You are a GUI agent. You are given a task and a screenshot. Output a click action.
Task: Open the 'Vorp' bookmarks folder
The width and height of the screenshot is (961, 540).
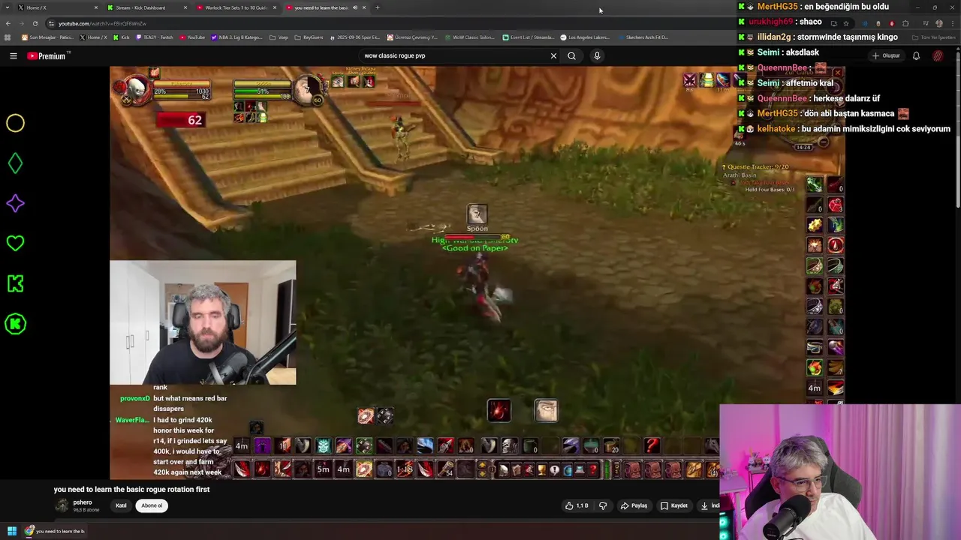pos(279,37)
